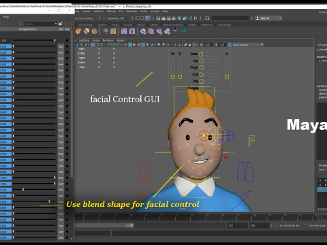Click the black-and-white sphere shelf icon
This screenshot has height=245, width=327.
pos(175,29)
